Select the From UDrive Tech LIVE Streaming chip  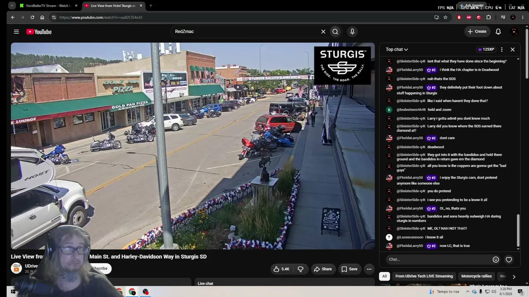424,276
